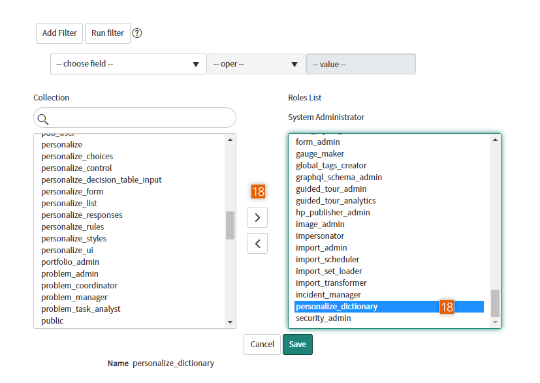Select security_admin in Roles List

click(323, 318)
